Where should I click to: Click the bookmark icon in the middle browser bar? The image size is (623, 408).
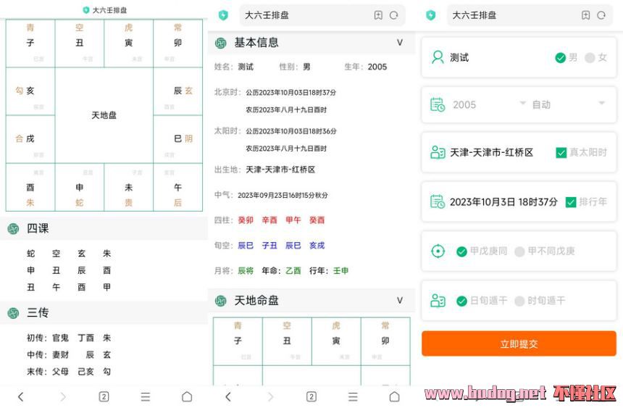[378, 15]
